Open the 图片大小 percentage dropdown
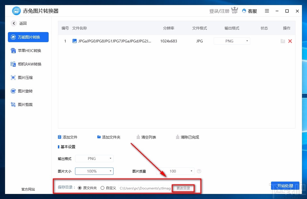307x199 pixels. tap(94, 171)
